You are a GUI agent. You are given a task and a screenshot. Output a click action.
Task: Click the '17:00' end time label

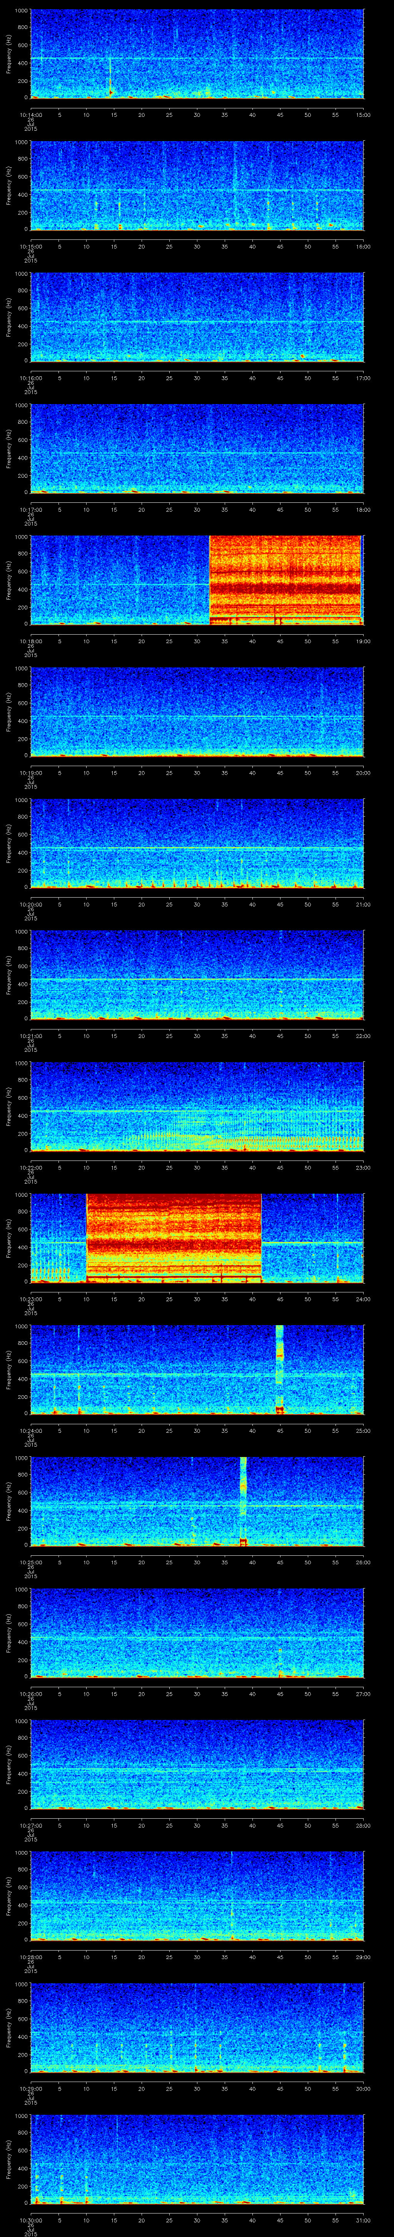pos(363,378)
